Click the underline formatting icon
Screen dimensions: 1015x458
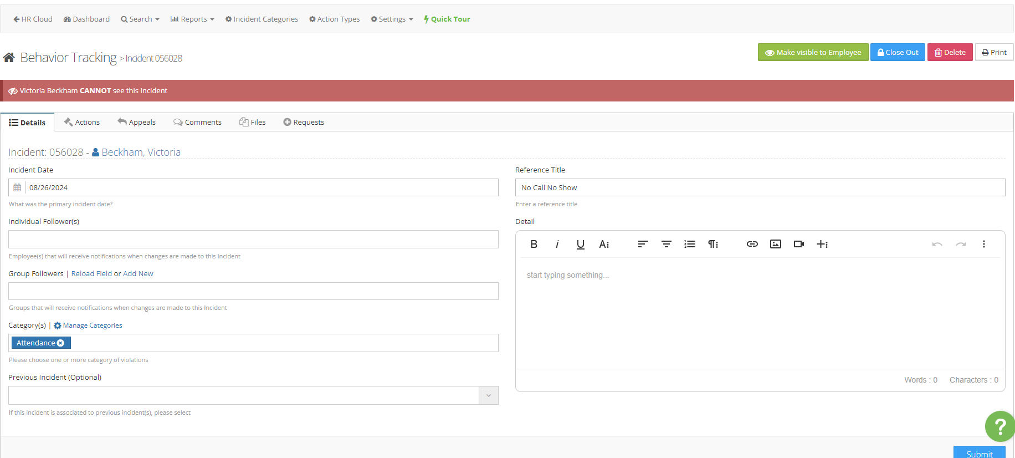(580, 244)
